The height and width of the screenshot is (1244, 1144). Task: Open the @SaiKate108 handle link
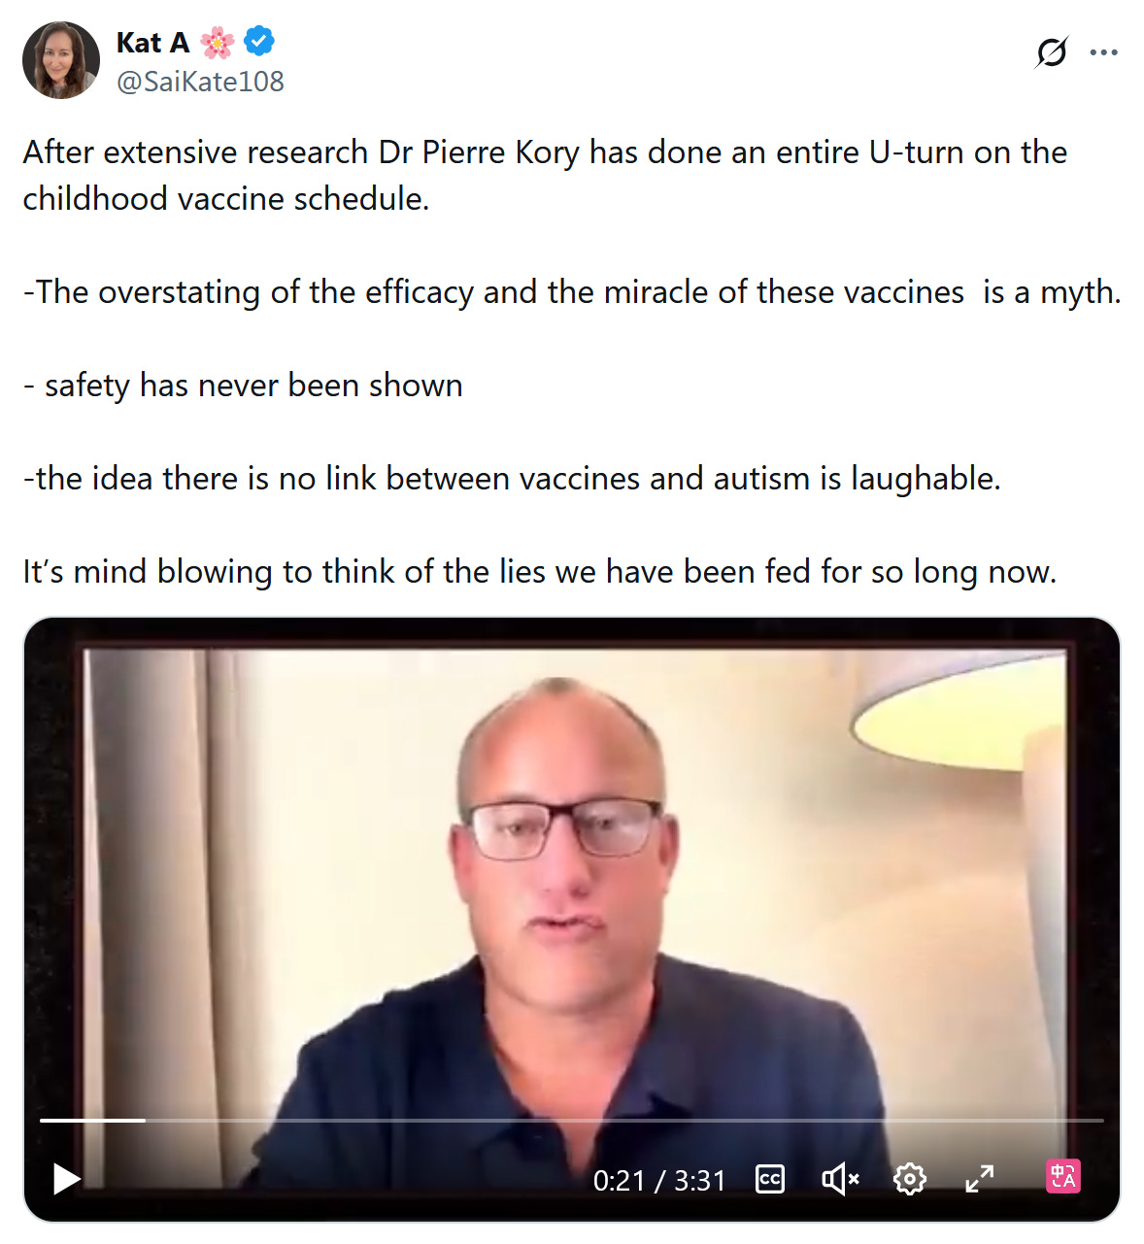(x=200, y=82)
